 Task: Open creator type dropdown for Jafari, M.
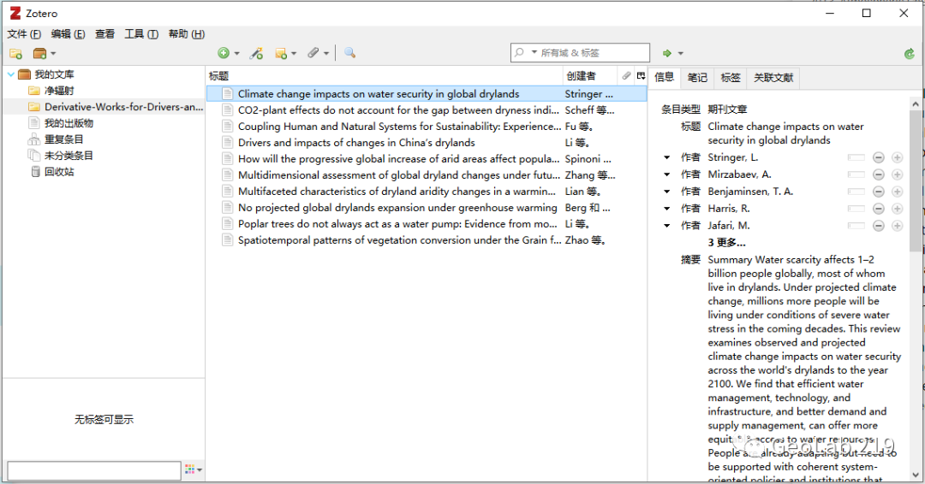pyautogui.click(x=666, y=226)
